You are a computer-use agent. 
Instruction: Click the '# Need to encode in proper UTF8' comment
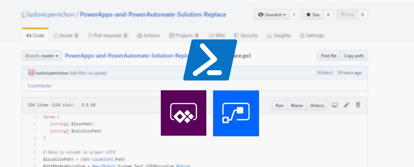tap(79, 152)
